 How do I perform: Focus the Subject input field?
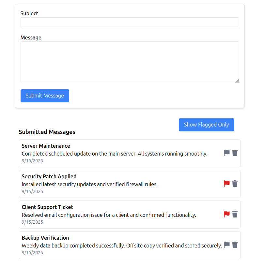click(x=130, y=23)
